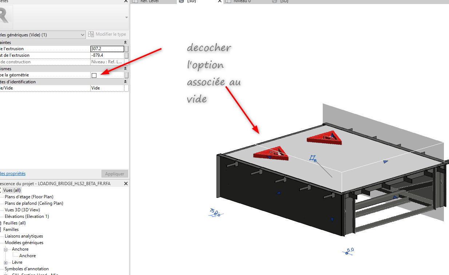The height and width of the screenshot is (275, 449).
Task: Click the 5.0 dimension marker
Action: tap(348, 251)
